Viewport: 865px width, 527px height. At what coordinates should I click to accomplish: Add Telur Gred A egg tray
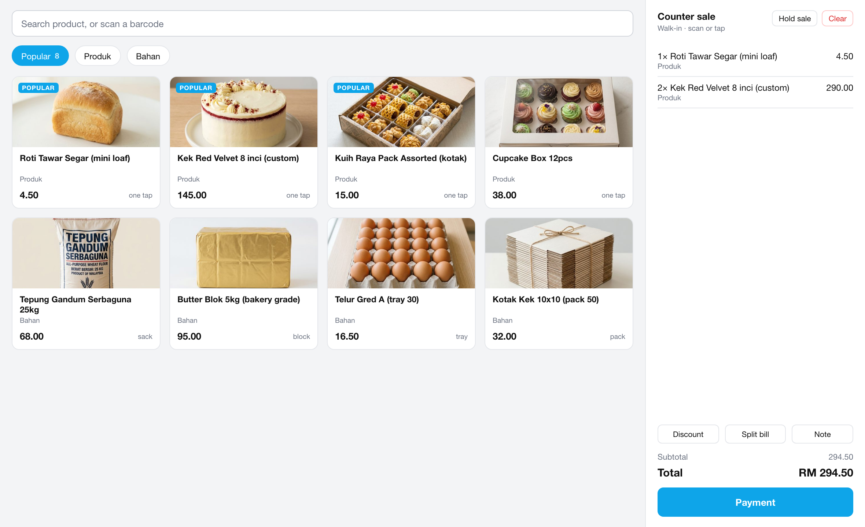coord(401,284)
